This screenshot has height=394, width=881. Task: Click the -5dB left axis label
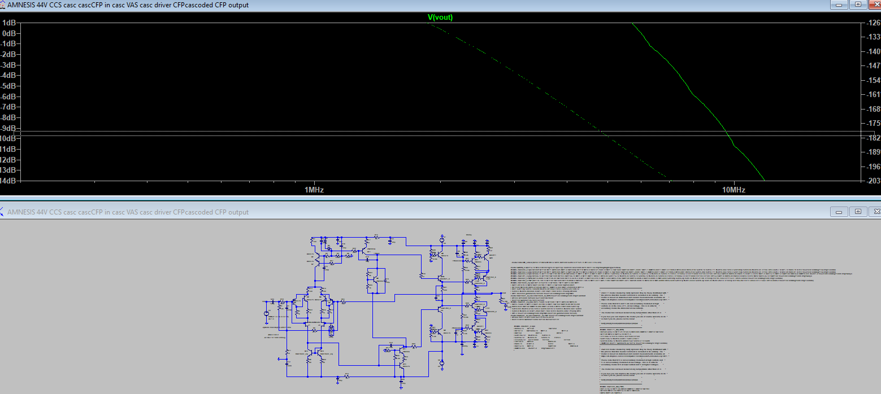[8, 86]
